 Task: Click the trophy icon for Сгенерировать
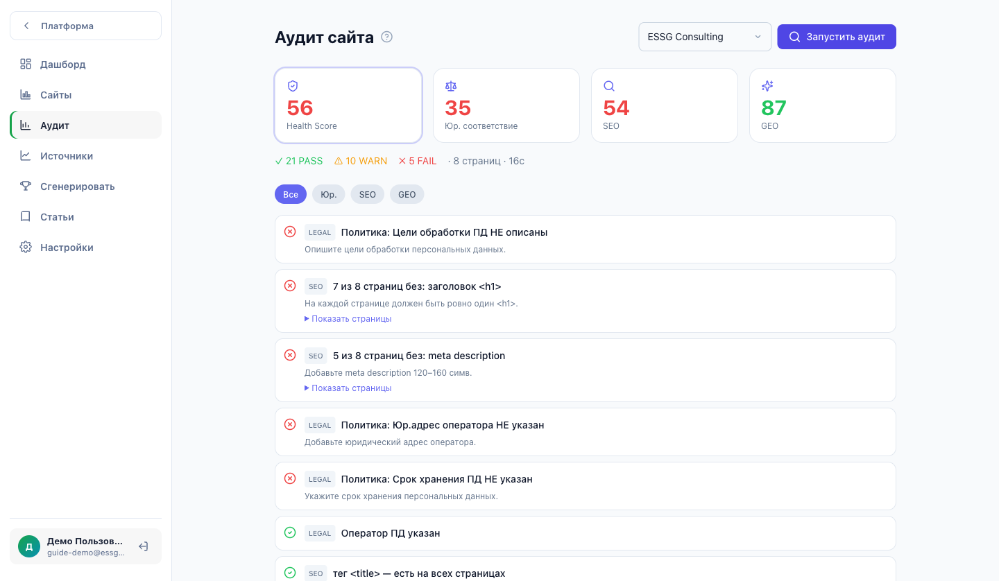26,187
